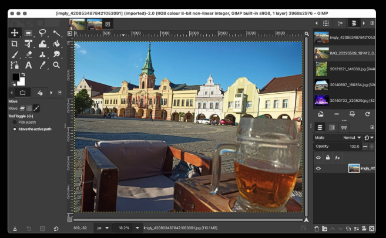The height and width of the screenshot is (238, 386).
Task: Select the Unified Transform tool
Action: point(28,44)
